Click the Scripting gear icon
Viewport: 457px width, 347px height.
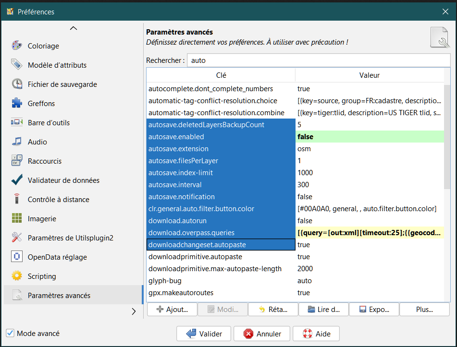(x=17, y=276)
